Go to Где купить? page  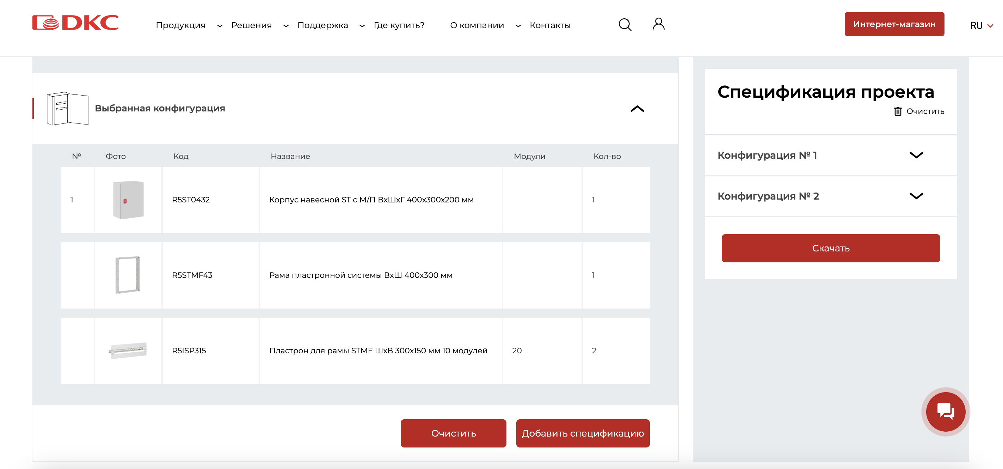399,25
